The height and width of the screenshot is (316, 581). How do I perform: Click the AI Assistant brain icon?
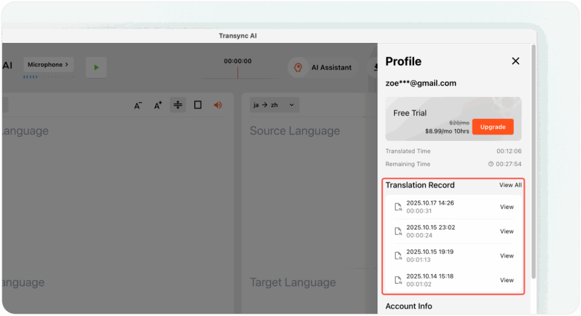297,67
